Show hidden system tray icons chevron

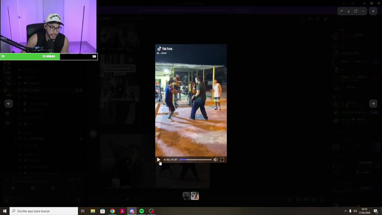[346, 211]
